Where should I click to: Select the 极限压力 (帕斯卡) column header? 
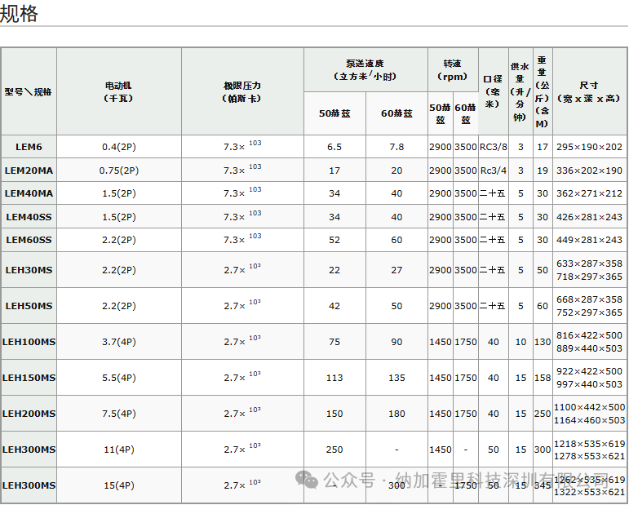(242, 92)
